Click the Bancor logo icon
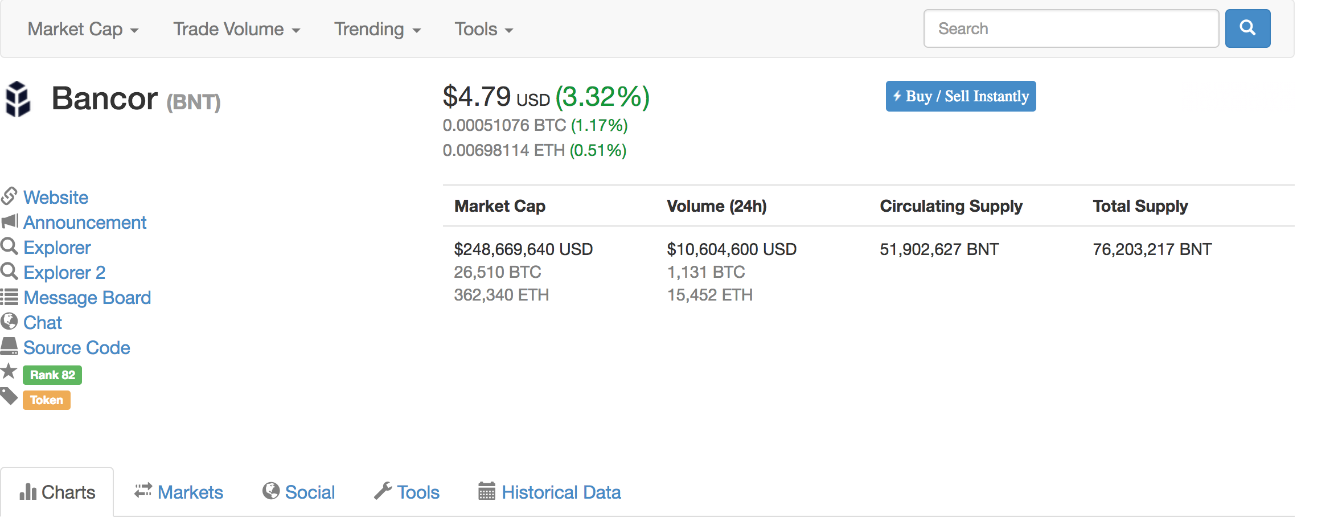This screenshot has width=1338, height=518. [18, 99]
